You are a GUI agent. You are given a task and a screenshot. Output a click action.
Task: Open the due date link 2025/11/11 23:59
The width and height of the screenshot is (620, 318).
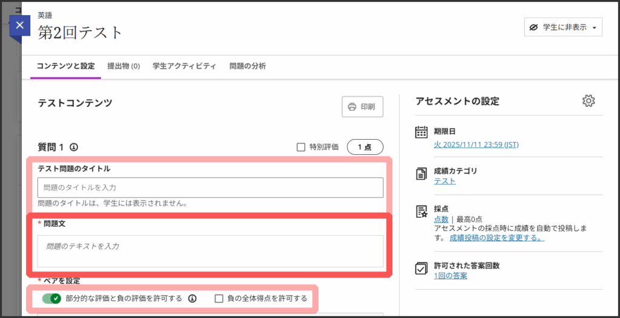tap(476, 144)
